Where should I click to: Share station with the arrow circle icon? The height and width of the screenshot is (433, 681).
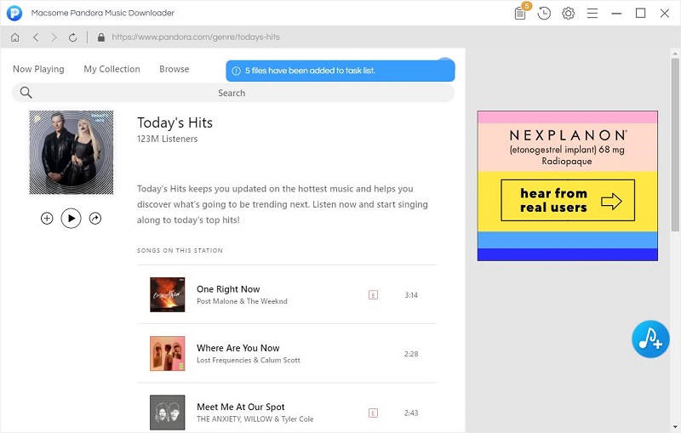coord(95,219)
